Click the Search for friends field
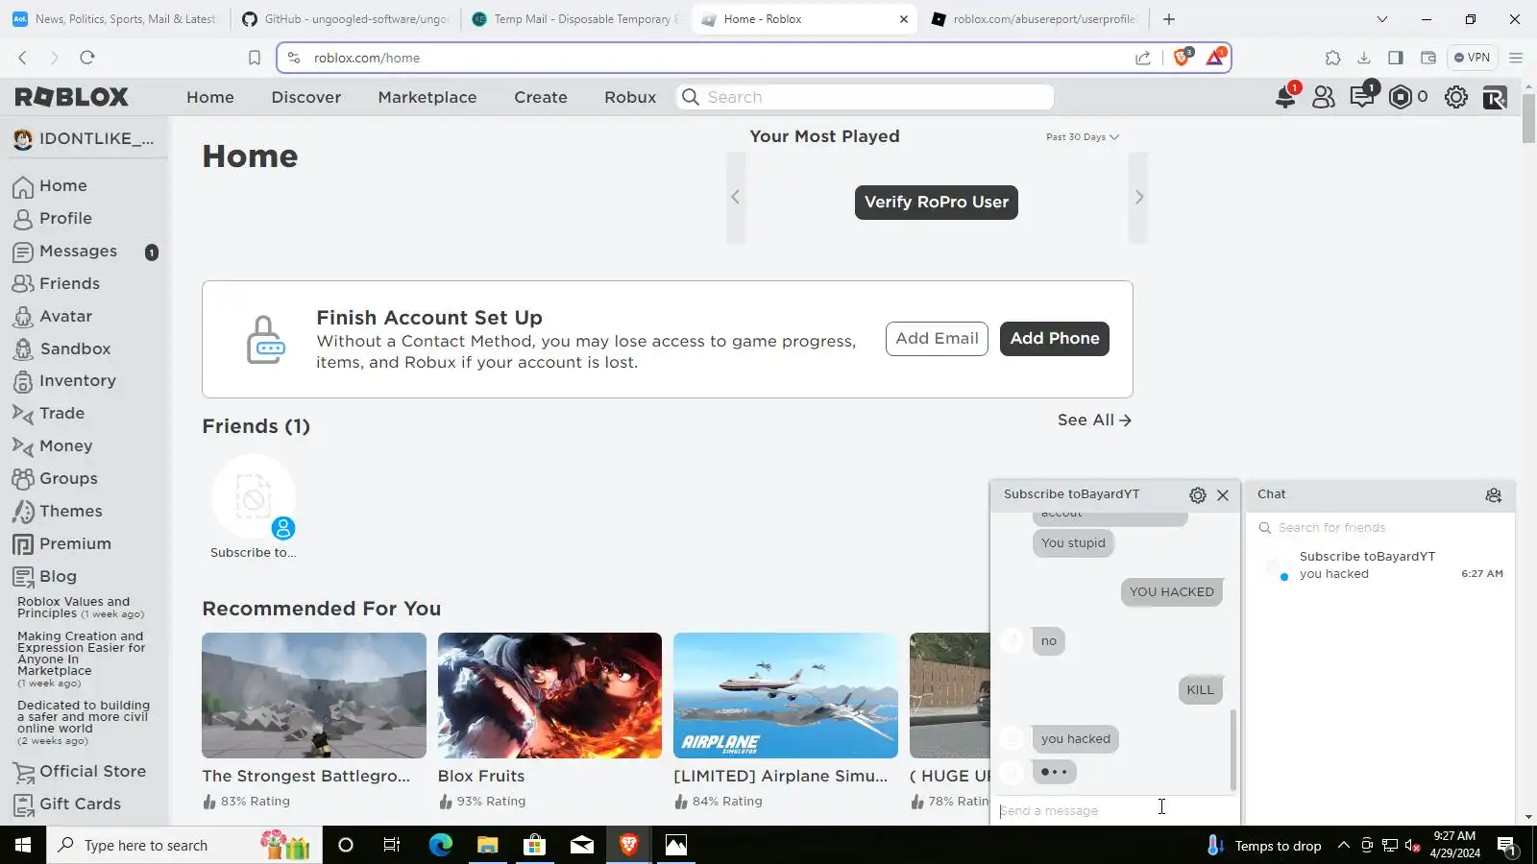 (1380, 528)
